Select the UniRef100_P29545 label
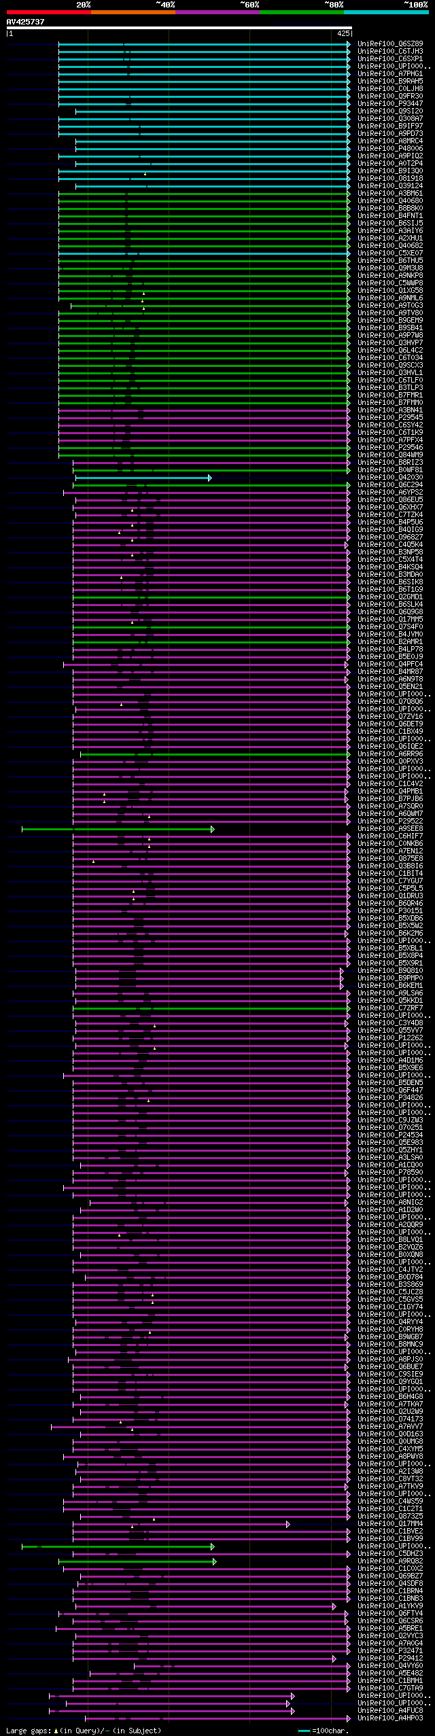Viewport: 435px width, 1736px height. 390,418
